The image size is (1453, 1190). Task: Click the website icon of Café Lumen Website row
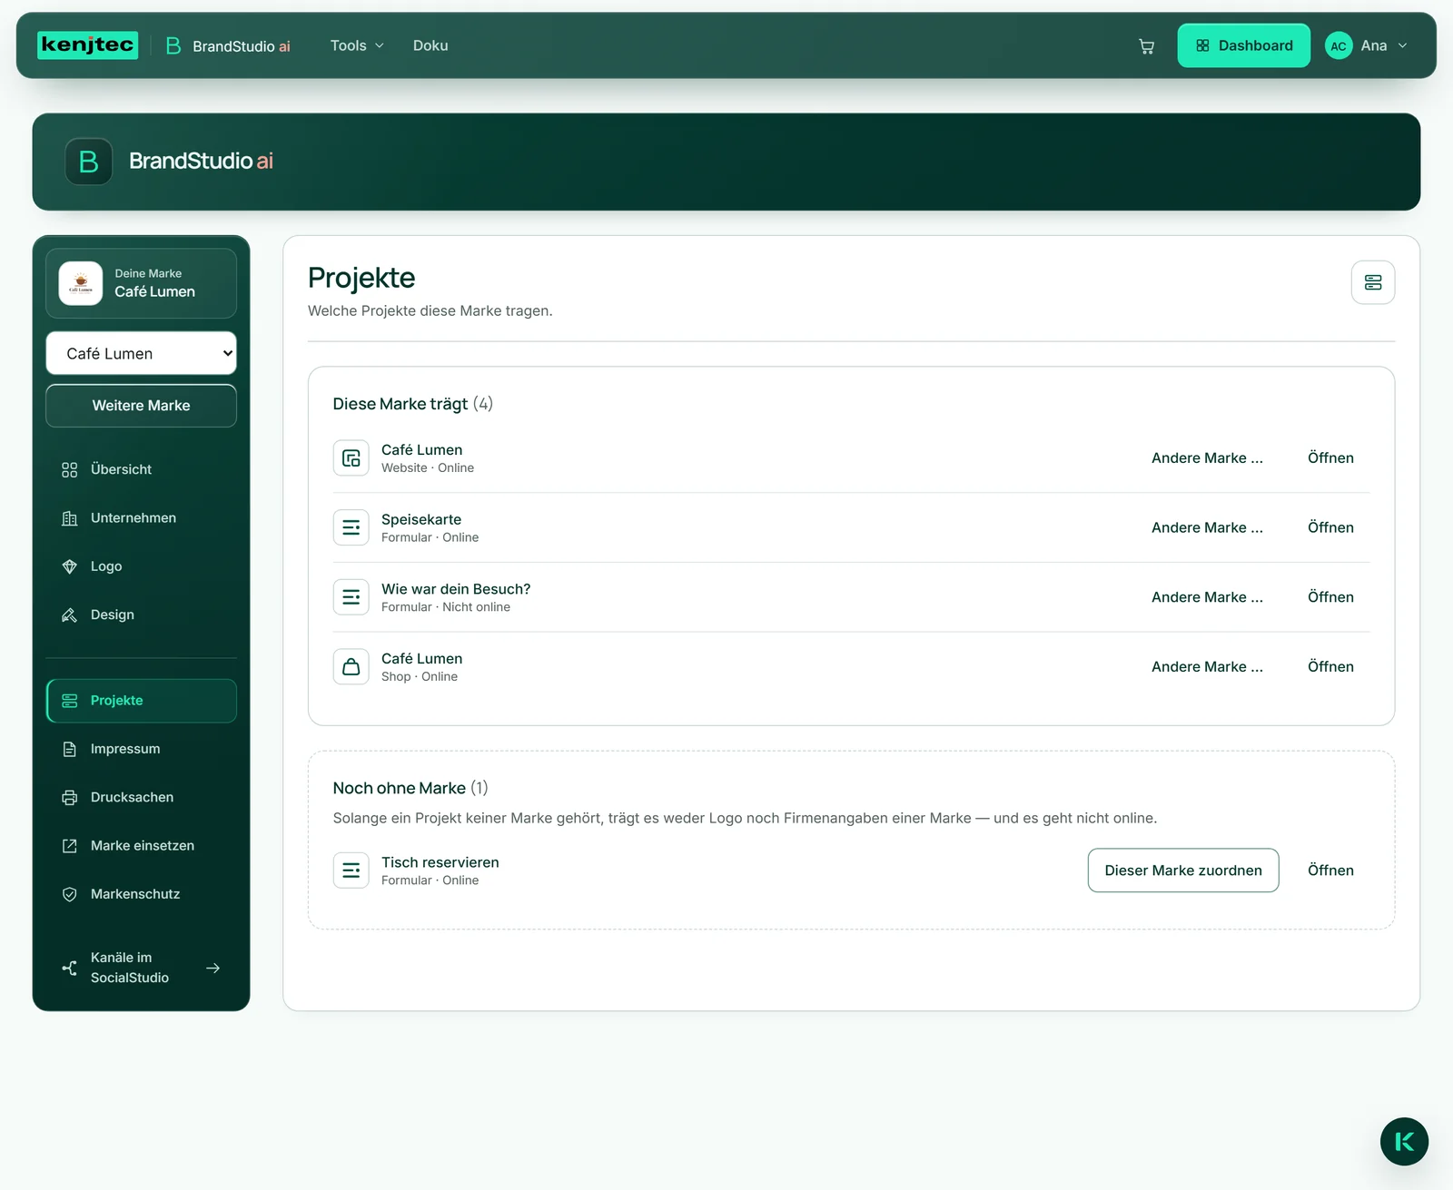coord(351,458)
